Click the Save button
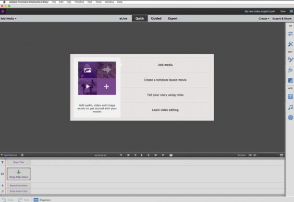The image size is (294, 202). [x=283, y=11]
